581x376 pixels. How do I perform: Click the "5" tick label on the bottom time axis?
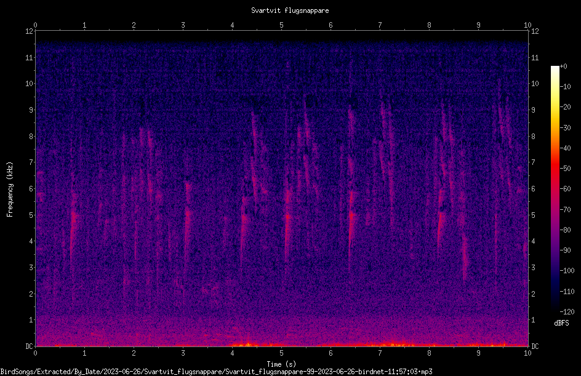(282, 353)
